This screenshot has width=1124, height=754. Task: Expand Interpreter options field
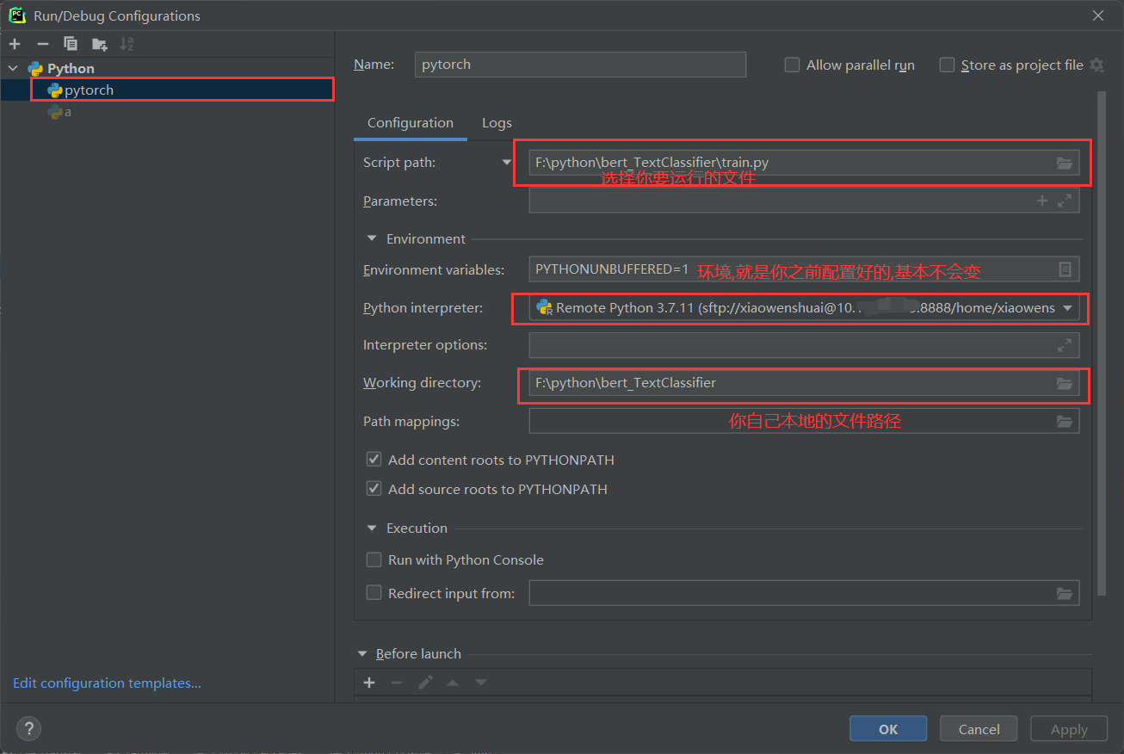coord(1065,345)
